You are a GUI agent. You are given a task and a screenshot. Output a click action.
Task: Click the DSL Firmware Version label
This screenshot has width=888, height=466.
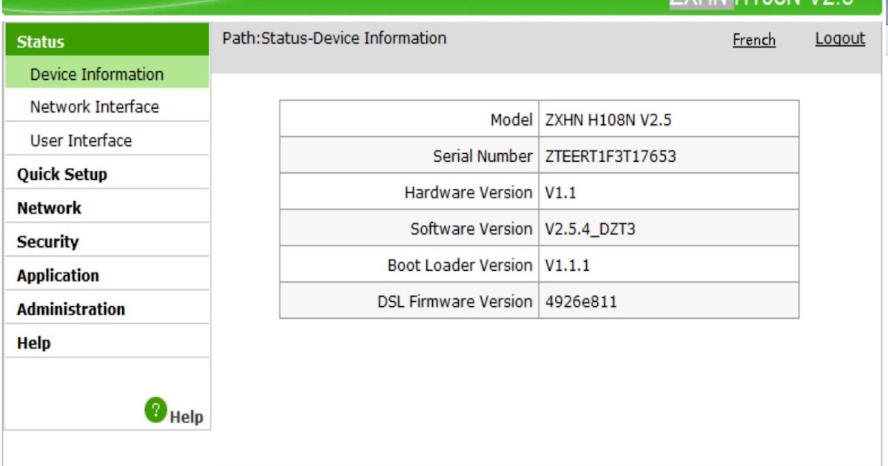click(455, 302)
